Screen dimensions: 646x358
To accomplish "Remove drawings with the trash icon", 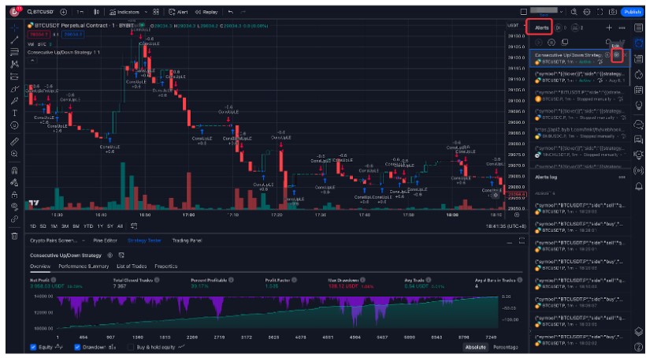I will click(14, 236).
